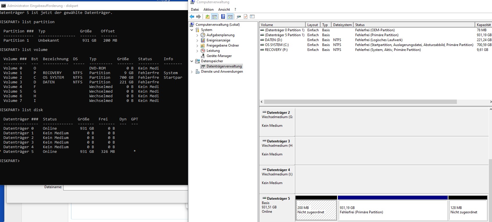Click the settings checklist toolbar icon
Image resolution: width=492 pixels, height=222 pixels.
click(x=252, y=17)
